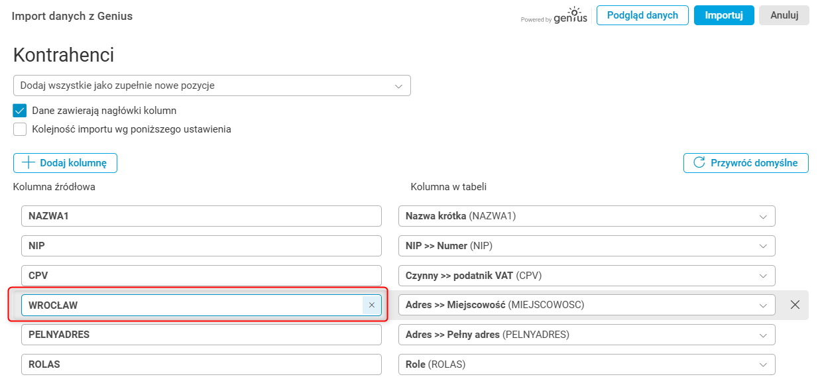Click the Podgląd danych button
820x387 pixels.
[x=642, y=15]
